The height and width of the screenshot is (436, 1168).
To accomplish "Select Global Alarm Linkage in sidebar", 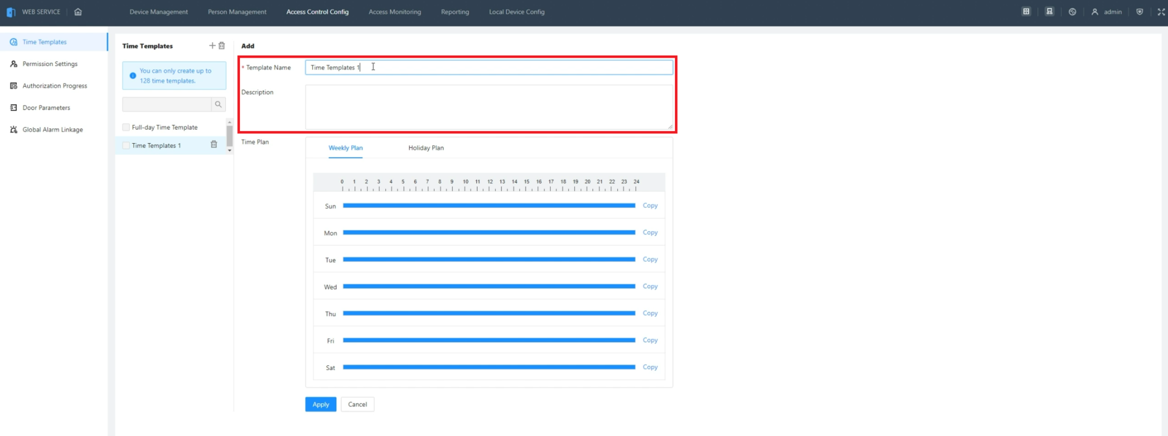I will click(54, 130).
